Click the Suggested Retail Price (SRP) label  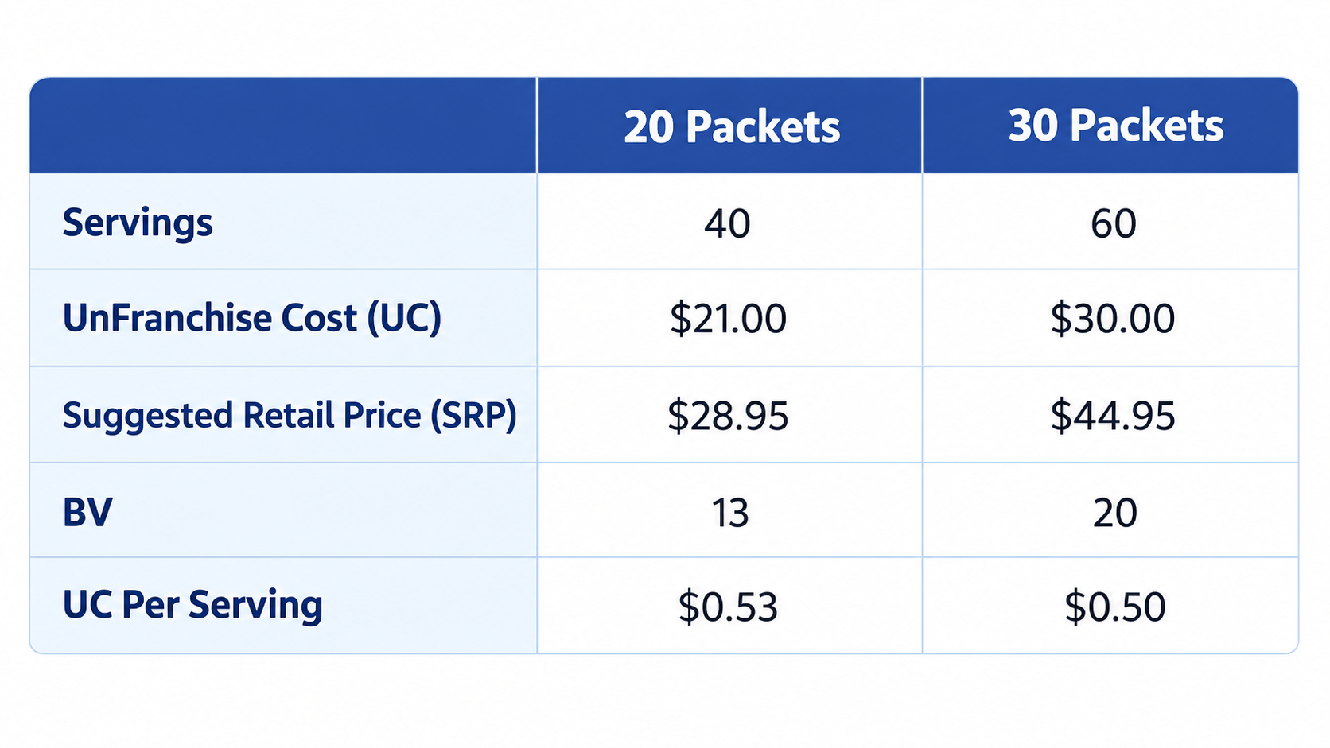290,415
